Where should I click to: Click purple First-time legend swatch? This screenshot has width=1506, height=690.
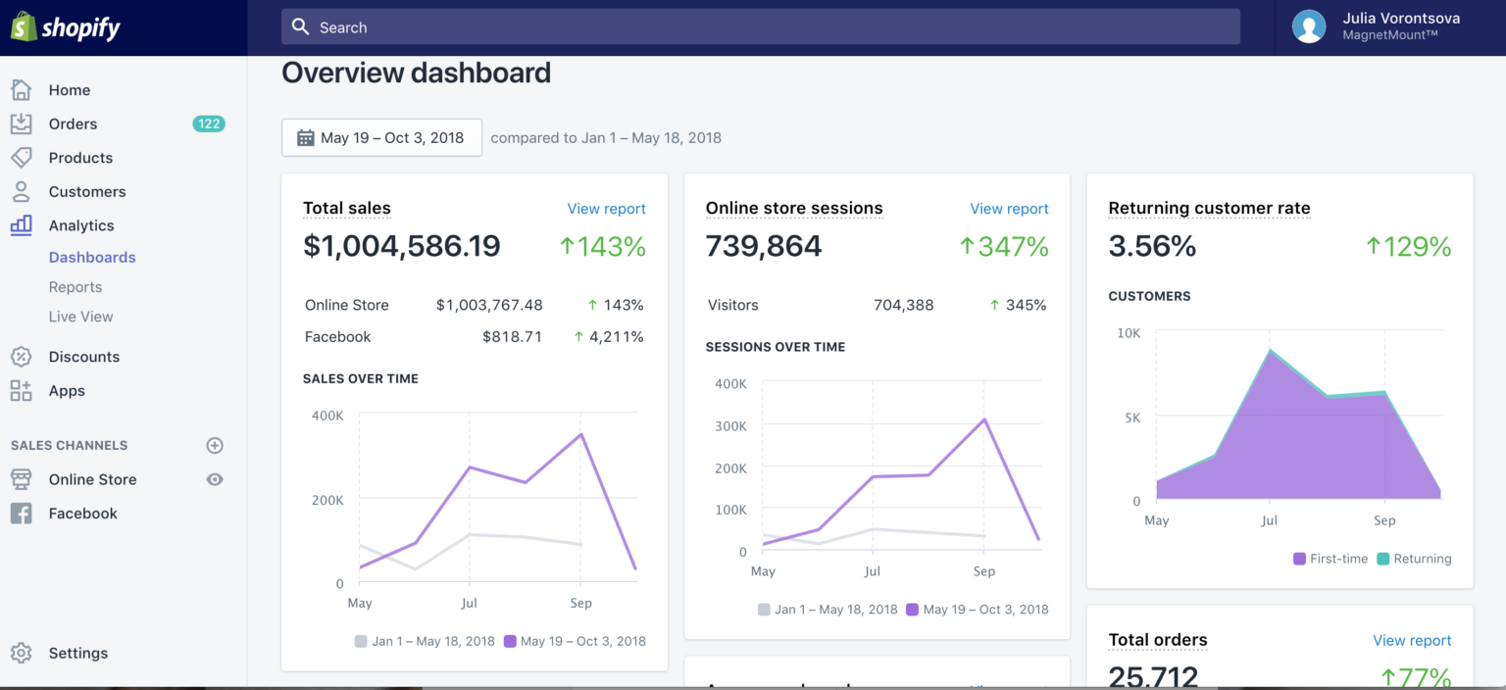coord(1299,559)
